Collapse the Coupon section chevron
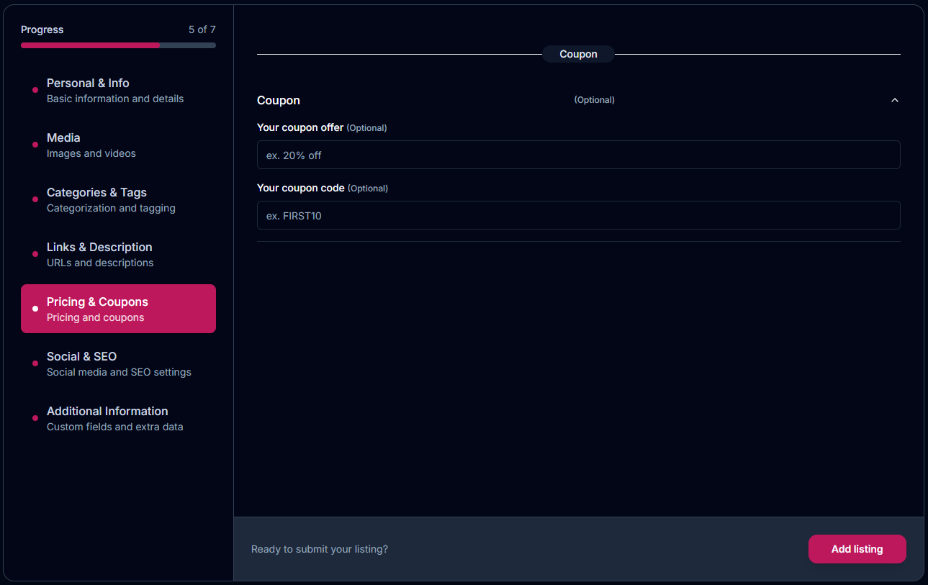Screen dimensions: 928x585 coord(894,100)
